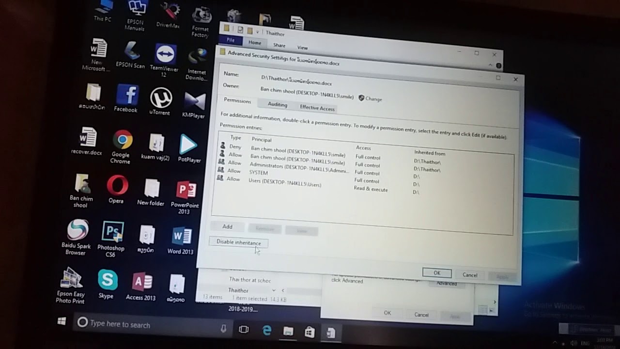Open the Facebook desktop shortcut
The image size is (620, 349).
tap(126, 99)
